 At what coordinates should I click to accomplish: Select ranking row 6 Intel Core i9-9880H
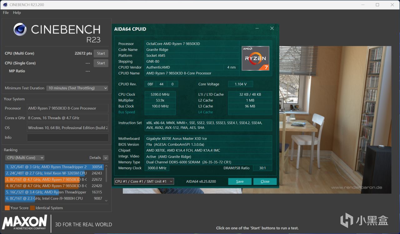click(54, 198)
